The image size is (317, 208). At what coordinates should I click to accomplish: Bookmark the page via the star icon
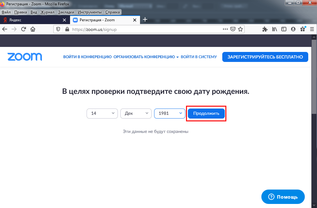(x=240, y=29)
